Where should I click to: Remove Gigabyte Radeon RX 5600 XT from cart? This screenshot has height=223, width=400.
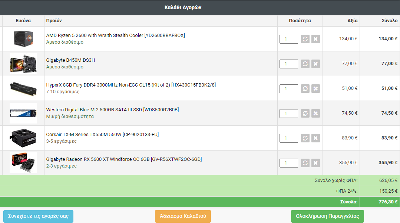315,163
